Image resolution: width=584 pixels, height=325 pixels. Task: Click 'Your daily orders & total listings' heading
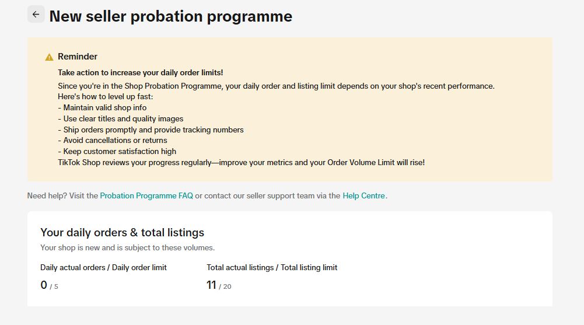[122, 233]
